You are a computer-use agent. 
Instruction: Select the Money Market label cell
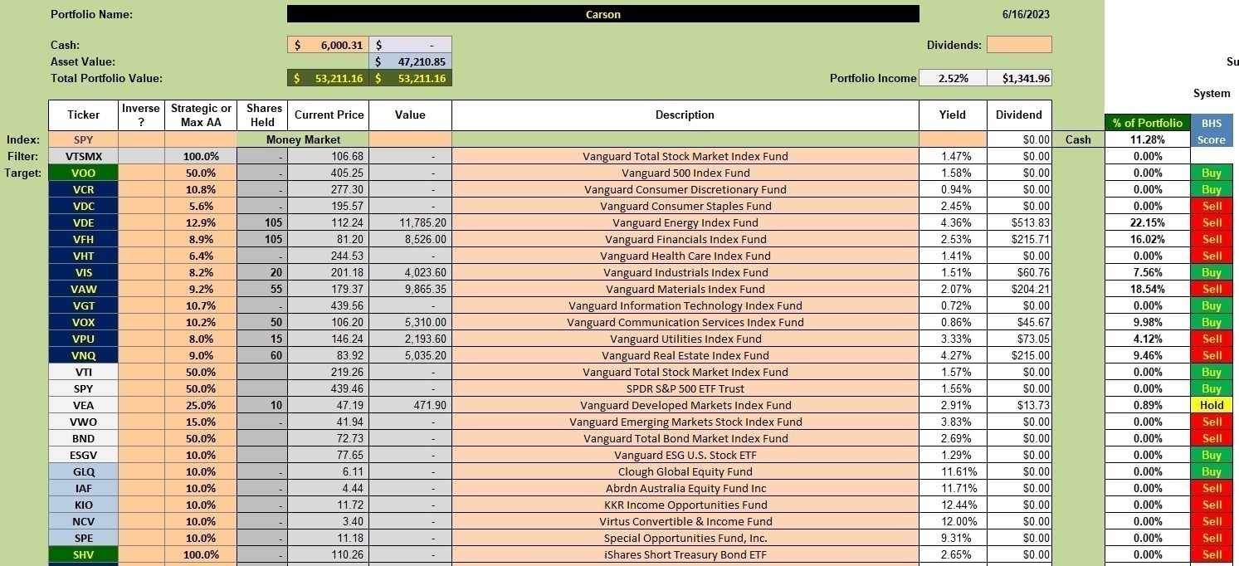tap(303, 139)
